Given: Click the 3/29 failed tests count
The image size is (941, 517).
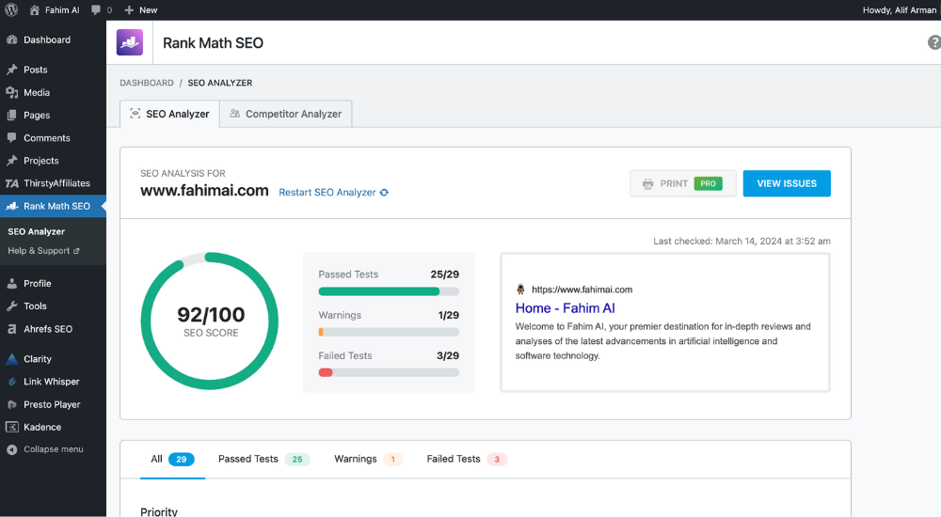Looking at the screenshot, I should (x=448, y=355).
